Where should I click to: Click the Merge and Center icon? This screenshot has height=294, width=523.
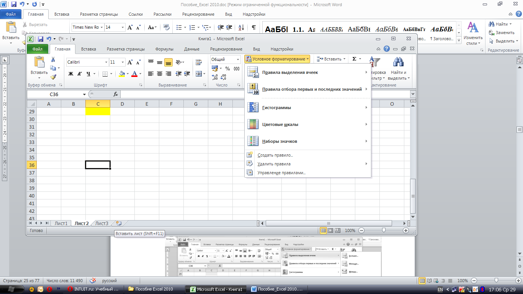coord(198,74)
